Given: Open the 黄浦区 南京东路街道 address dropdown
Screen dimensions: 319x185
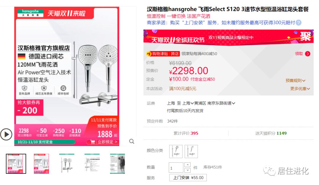Looking at the screenshot, I should (214, 103).
